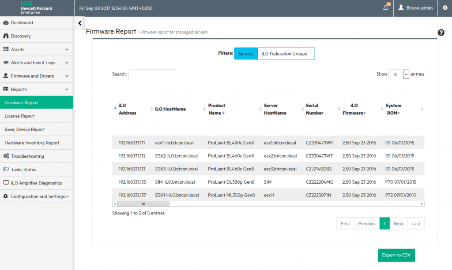Open Basic Device Report
Viewport: 452px width, 270px height.
pyautogui.click(x=37, y=129)
